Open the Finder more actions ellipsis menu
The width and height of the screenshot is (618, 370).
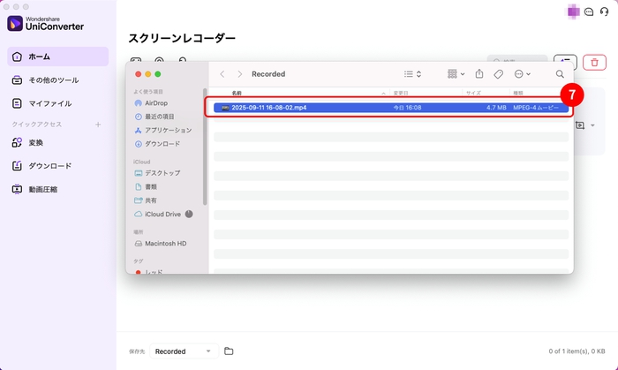(522, 74)
